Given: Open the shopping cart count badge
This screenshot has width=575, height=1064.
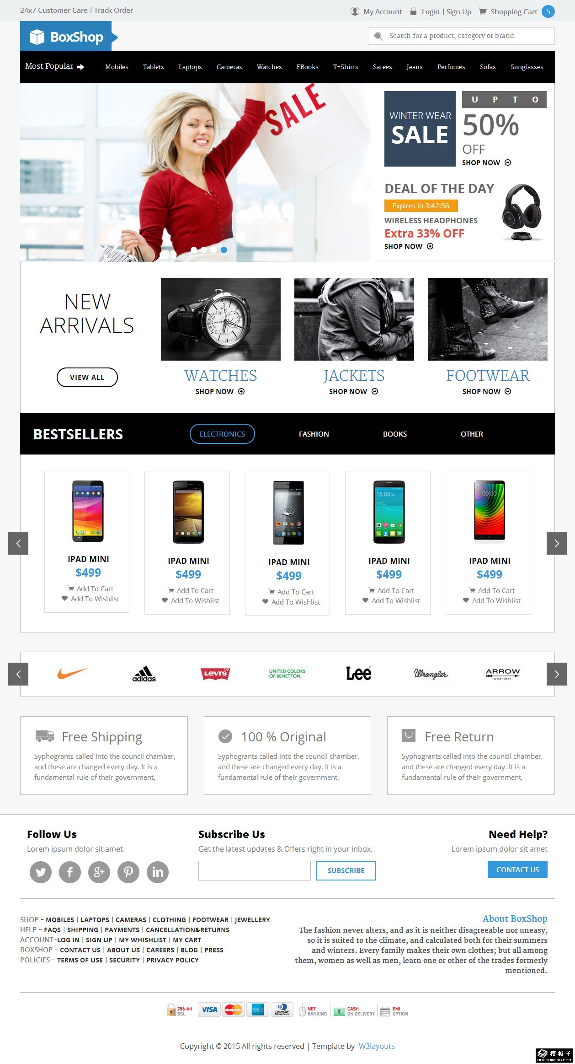Looking at the screenshot, I should click(548, 11).
